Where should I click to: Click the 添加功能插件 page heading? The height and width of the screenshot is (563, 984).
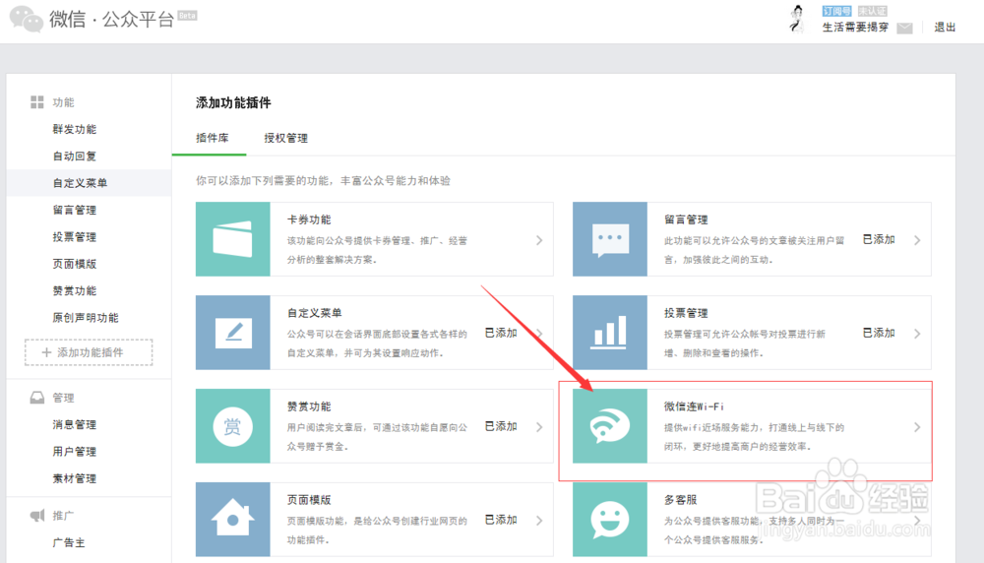pyautogui.click(x=233, y=103)
